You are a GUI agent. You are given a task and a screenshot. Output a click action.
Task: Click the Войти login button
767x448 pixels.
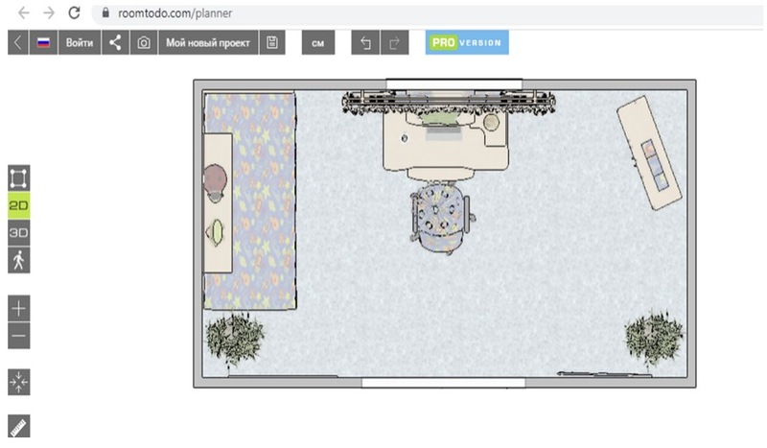click(80, 42)
